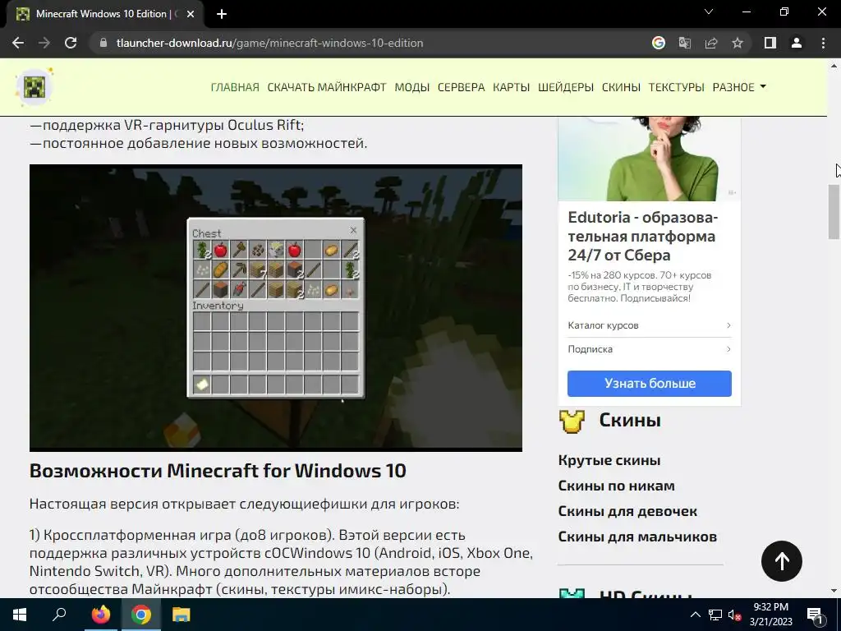
Task: Go back using the browser back arrow
Action: (x=18, y=43)
